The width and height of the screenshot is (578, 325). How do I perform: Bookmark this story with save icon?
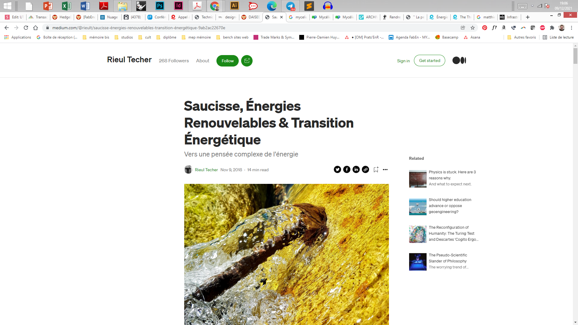pyautogui.click(x=376, y=170)
